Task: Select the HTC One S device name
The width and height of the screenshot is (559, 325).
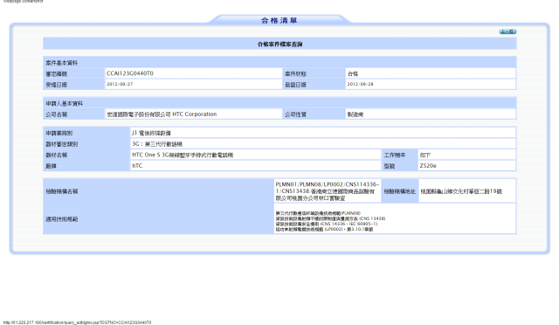Action: (x=183, y=156)
